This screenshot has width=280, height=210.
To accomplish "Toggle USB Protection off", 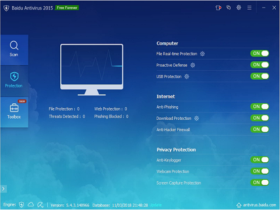I will (259, 76).
